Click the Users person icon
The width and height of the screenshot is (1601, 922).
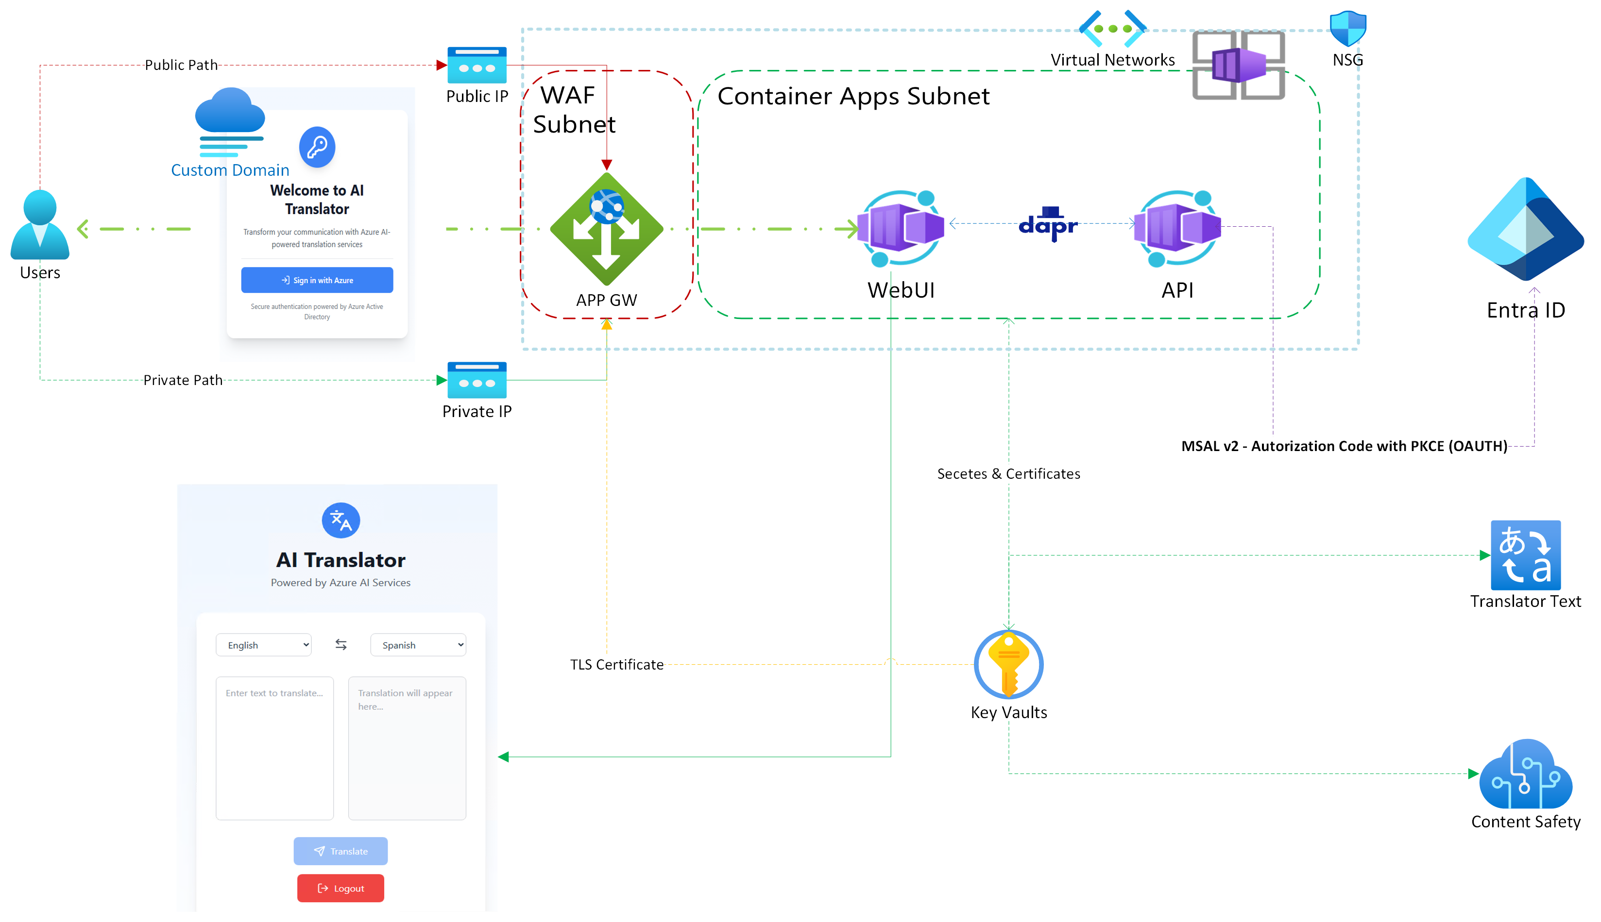[40, 225]
